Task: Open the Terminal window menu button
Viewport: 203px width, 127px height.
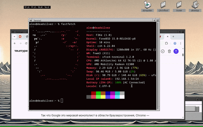Action: pos(30,21)
